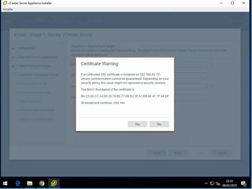This screenshot has width=252, height=189.
Task: Open the Installer menu
Action: point(8,9)
